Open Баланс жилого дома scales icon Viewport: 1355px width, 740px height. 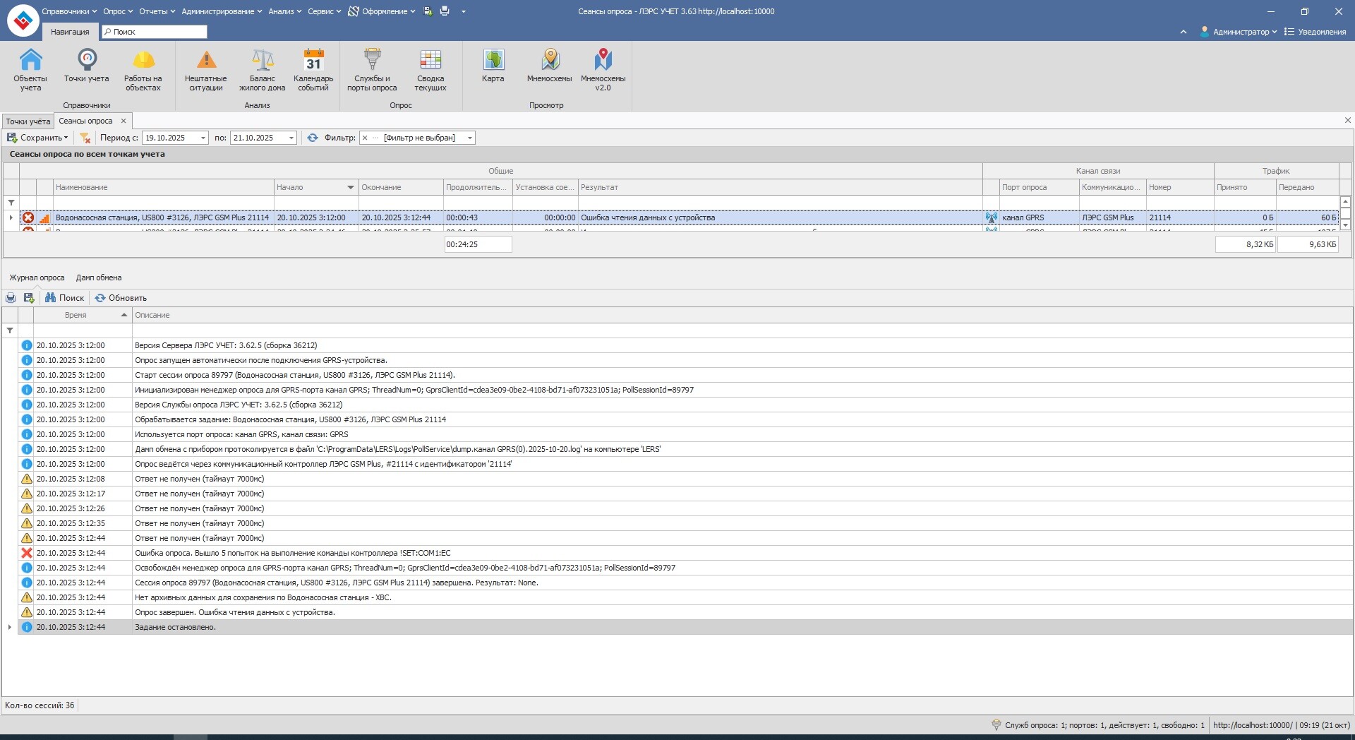click(x=263, y=68)
